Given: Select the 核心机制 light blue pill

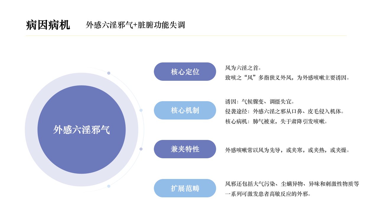Looking at the screenshot, I should pyautogui.click(x=185, y=110).
